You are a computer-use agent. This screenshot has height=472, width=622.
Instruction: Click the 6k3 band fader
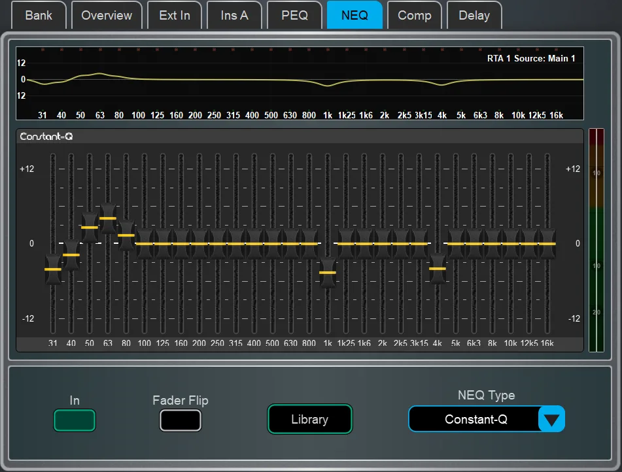coord(474,244)
